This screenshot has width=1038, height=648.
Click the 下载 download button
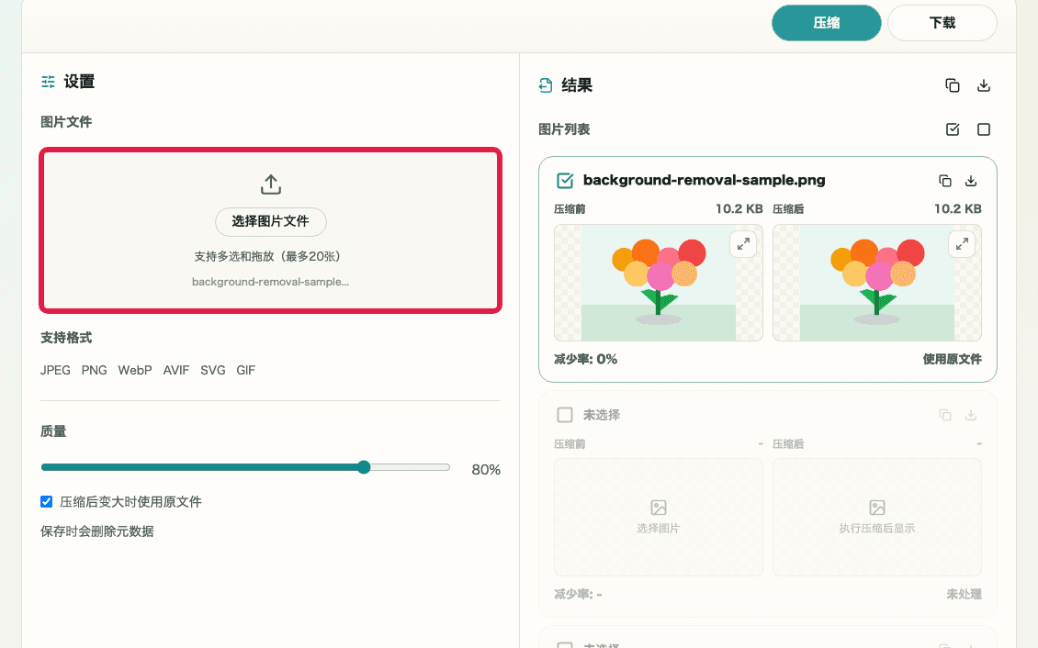942,23
